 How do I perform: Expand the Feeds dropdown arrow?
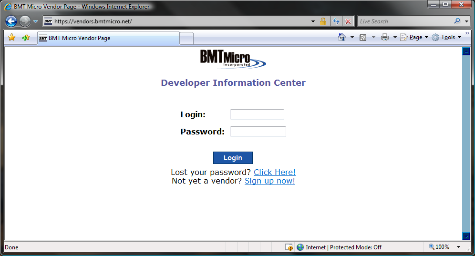[x=373, y=37]
